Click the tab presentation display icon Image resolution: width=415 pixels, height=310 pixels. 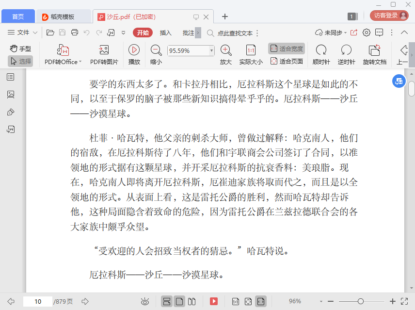(x=196, y=17)
